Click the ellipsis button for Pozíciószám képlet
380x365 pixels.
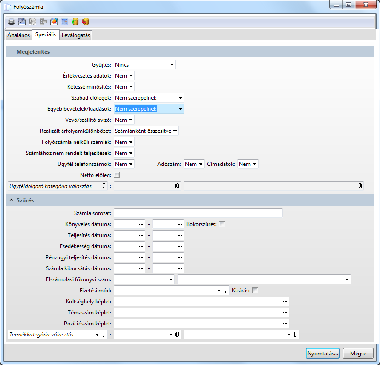point(285,324)
